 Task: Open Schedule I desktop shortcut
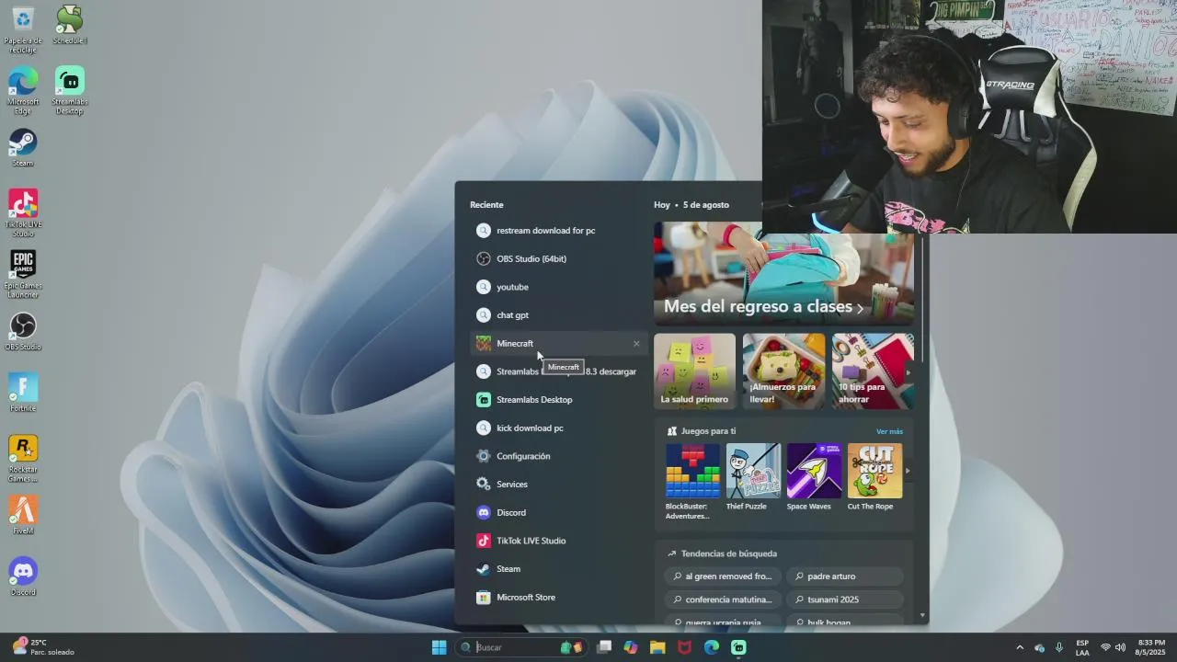coord(70,25)
